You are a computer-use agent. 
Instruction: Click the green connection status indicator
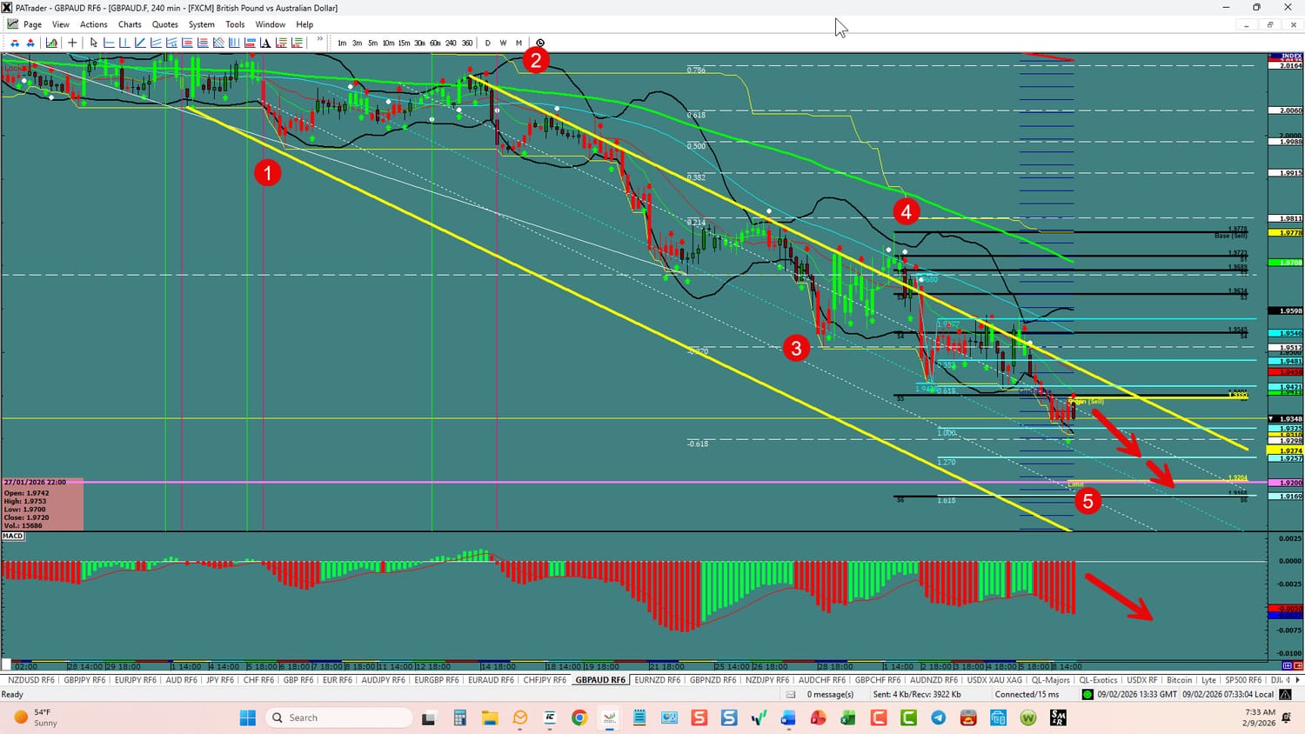1087,694
